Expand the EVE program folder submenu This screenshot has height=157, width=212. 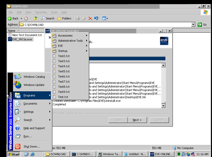tap(70, 46)
